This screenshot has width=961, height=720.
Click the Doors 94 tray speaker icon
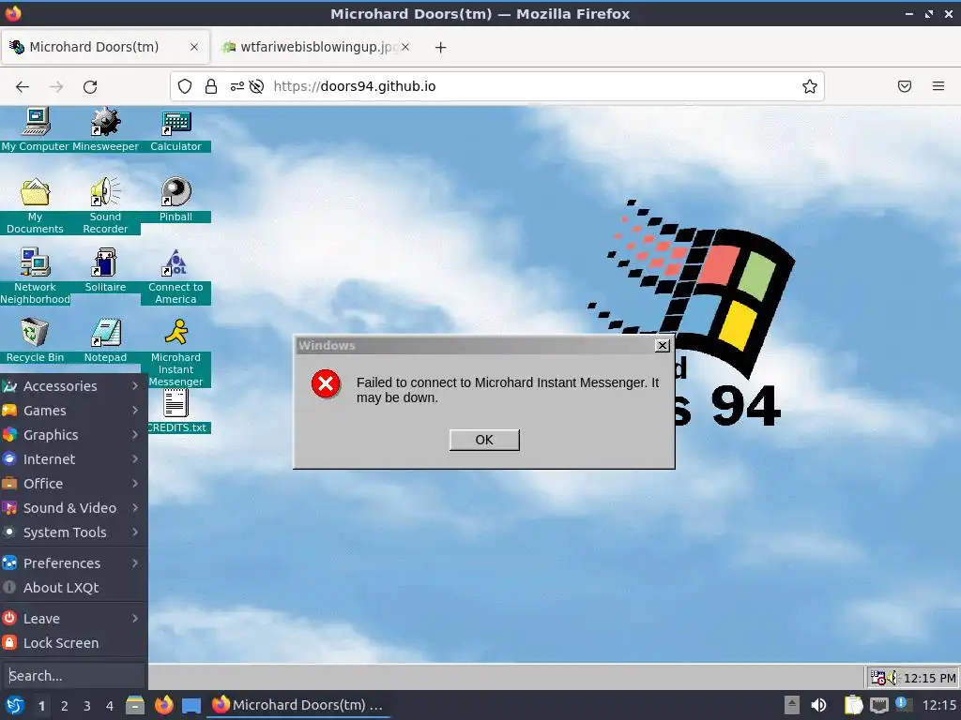tap(892, 678)
